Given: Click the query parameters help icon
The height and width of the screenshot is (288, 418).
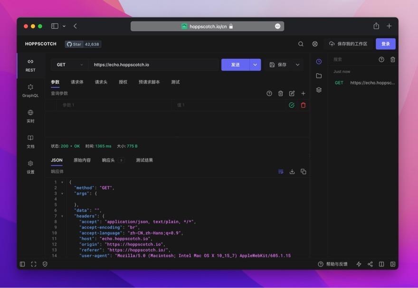Looking at the screenshot, I should pyautogui.click(x=269, y=93).
